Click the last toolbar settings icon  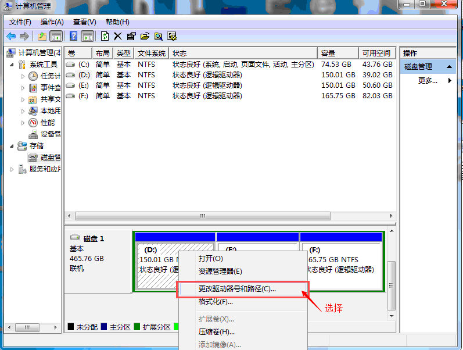coord(172,36)
